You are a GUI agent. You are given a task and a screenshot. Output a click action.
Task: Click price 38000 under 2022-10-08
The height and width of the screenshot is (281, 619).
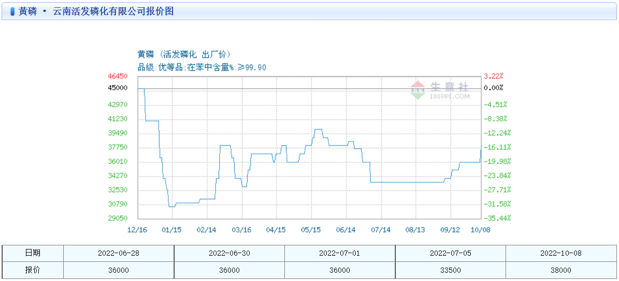pos(561,270)
